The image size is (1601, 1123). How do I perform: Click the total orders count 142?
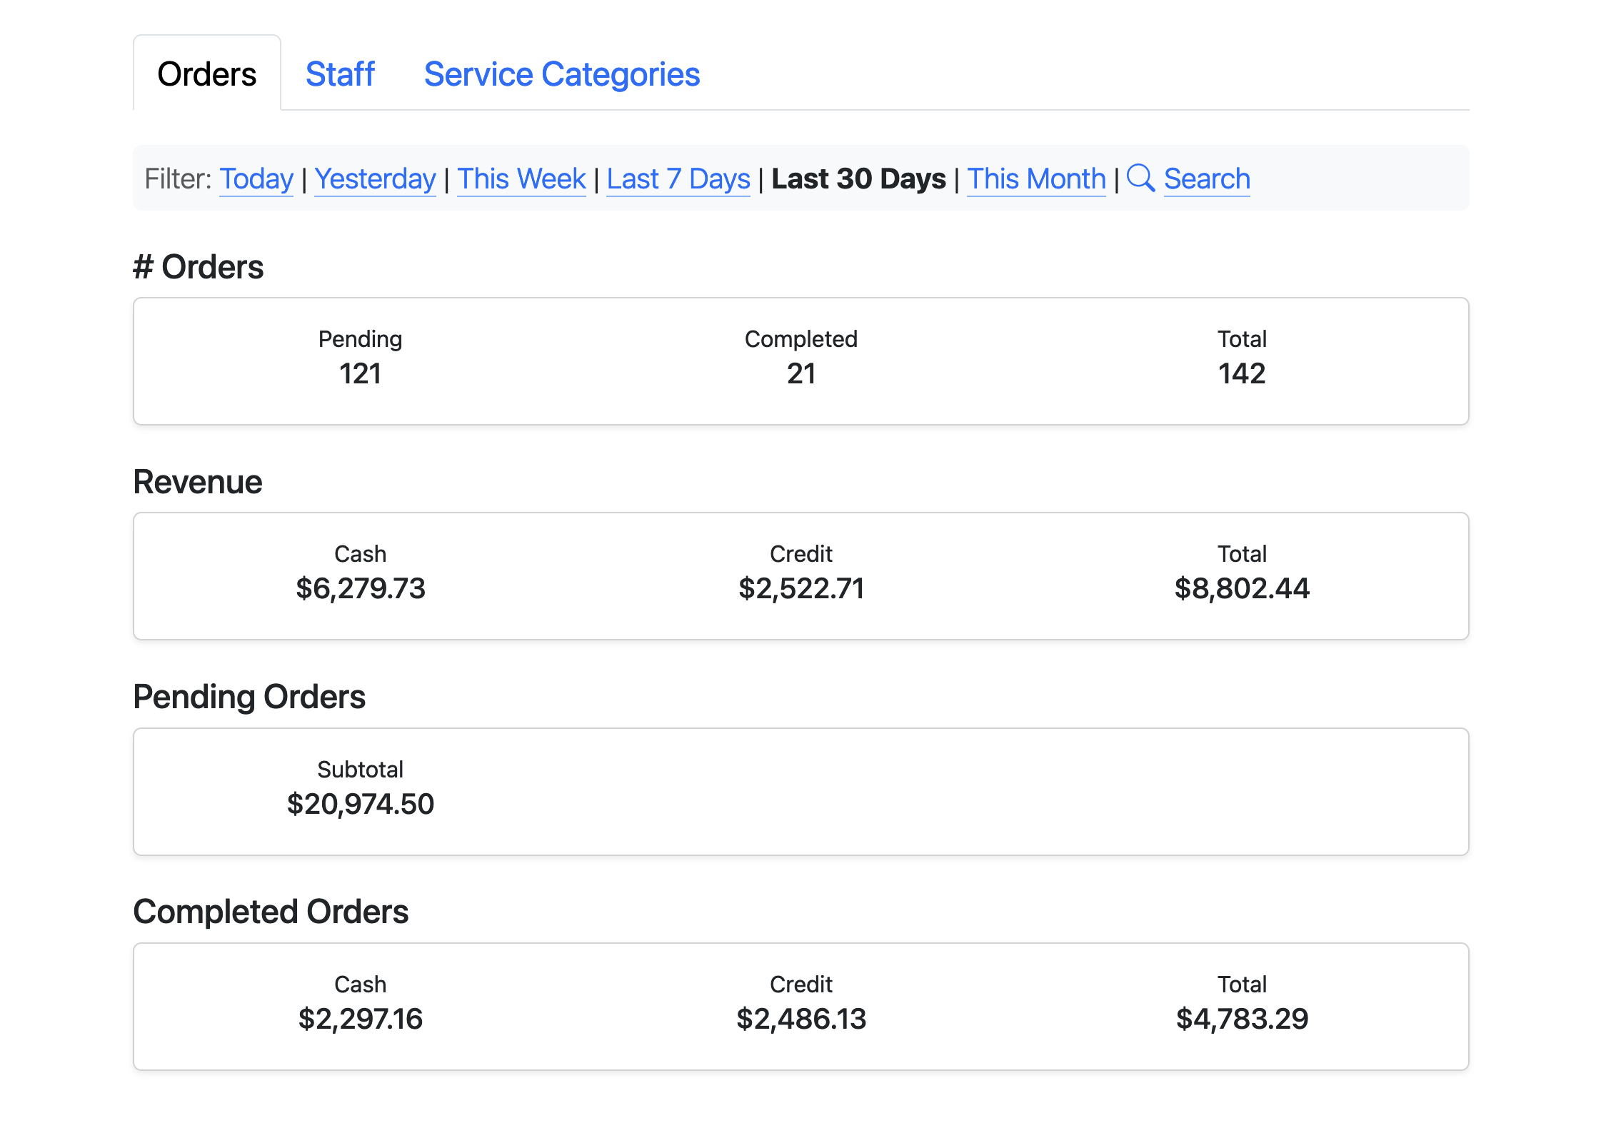(x=1241, y=373)
